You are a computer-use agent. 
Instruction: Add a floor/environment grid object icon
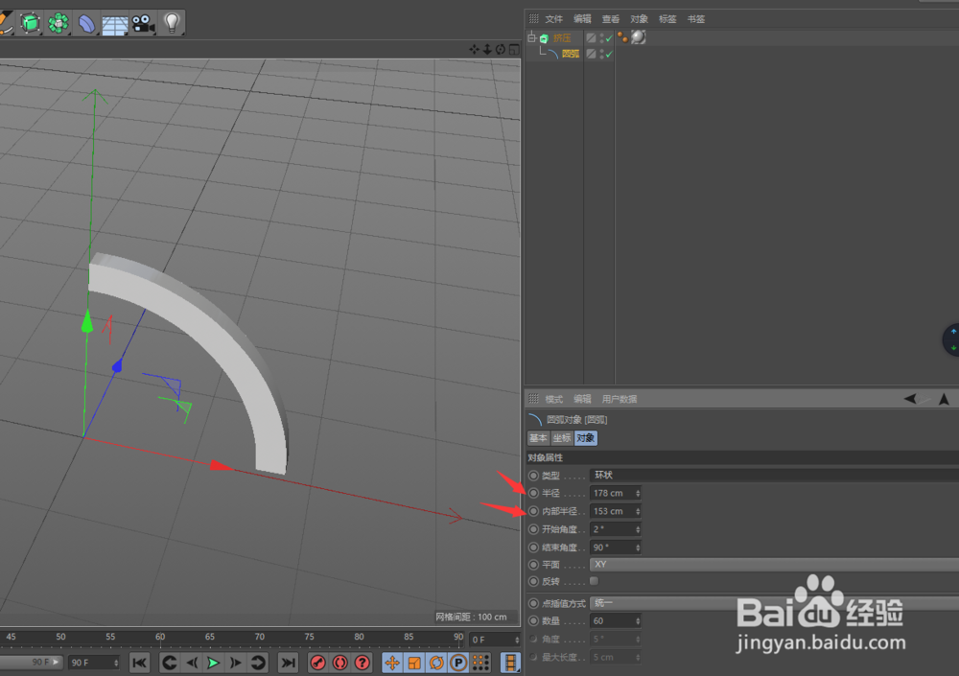coord(114,25)
